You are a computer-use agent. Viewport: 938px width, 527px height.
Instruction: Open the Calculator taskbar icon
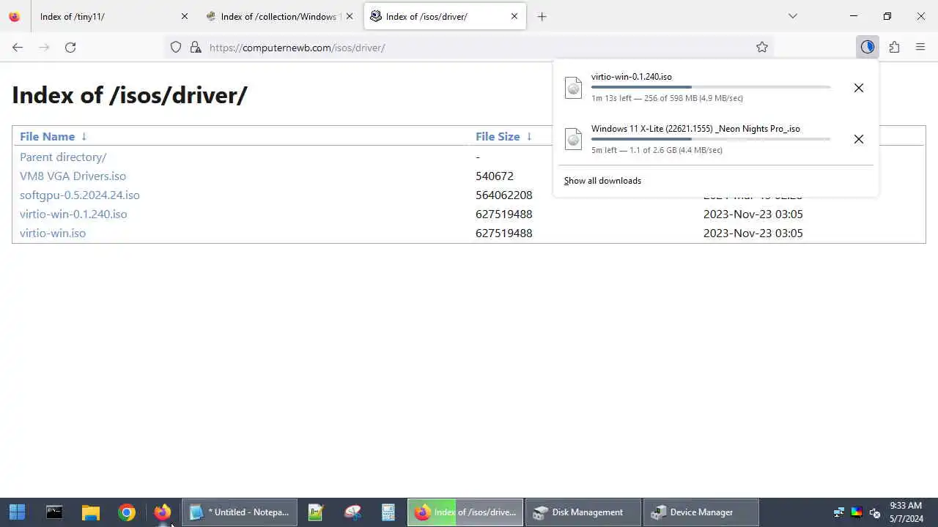click(x=388, y=512)
